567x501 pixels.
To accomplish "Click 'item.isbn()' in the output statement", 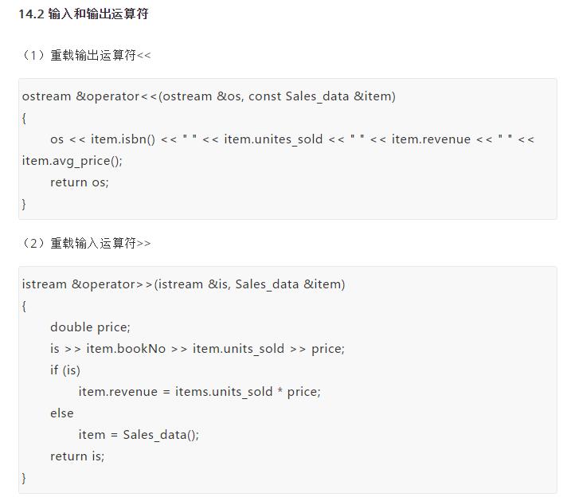I will [123, 139].
